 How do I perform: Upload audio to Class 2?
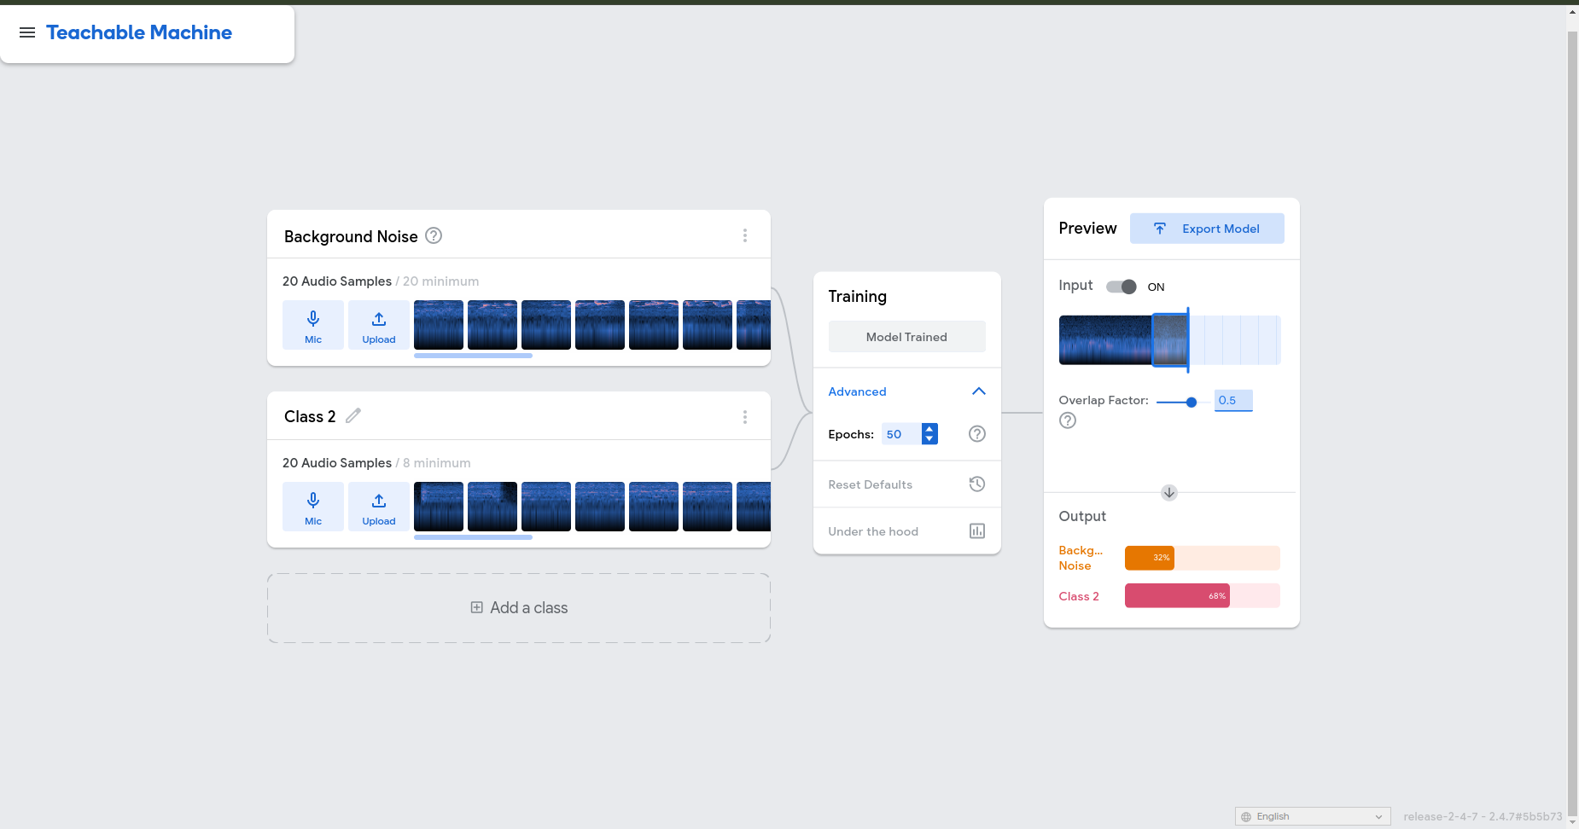tap(379, 507)
